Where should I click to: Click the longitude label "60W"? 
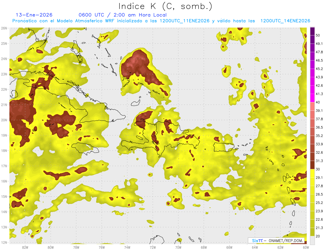tap(306, 247)
